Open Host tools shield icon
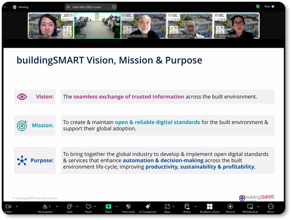291x220 pixels. pyautogui.click(x=128, y=206)
